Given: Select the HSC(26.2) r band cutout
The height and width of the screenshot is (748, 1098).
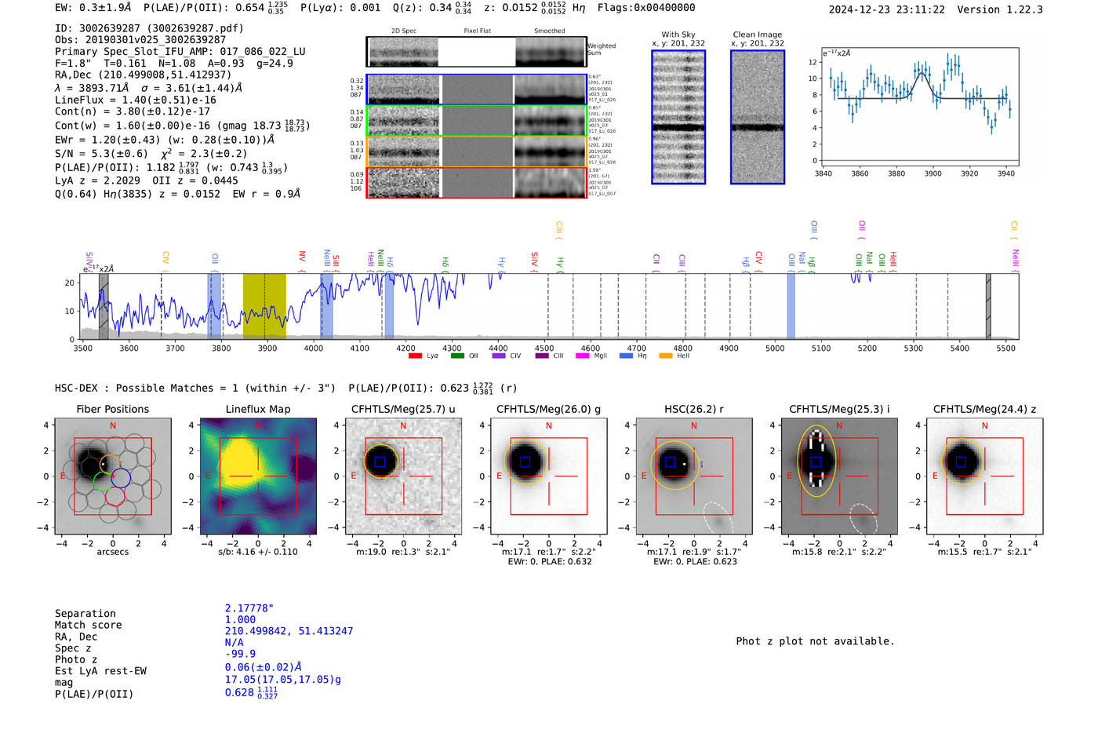Looking at the screenshot, I should (x=694, y=476).
